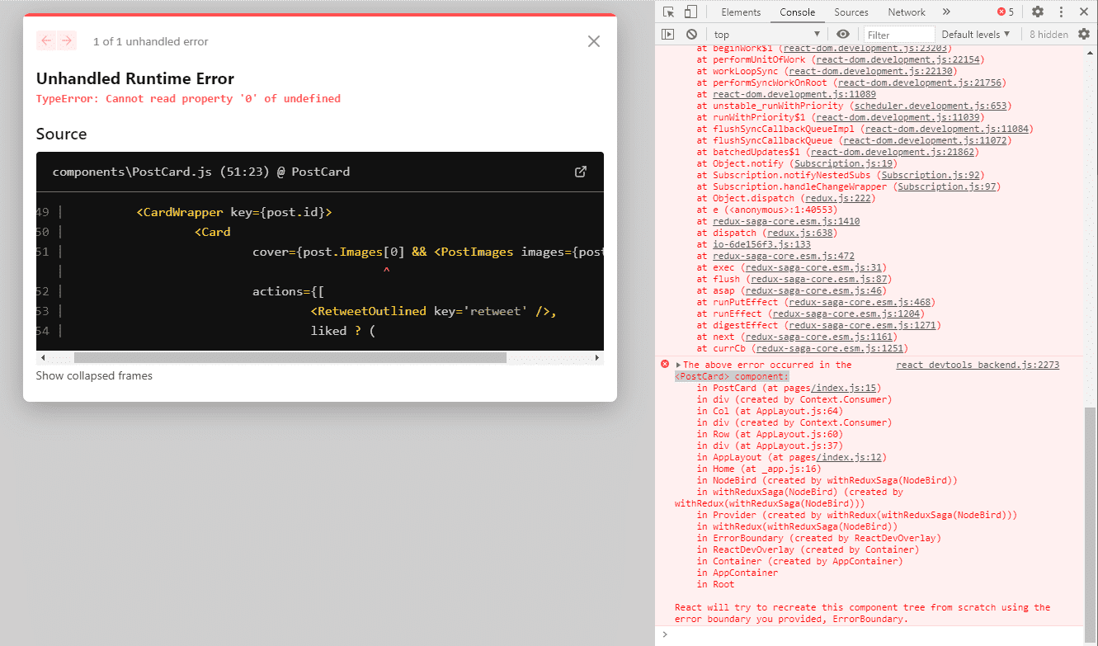Click the 'Source' heading in the overlay
1098x646 pixels.
tap(61, 134)
